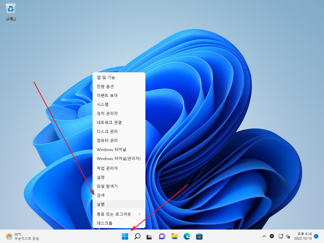Viewport: 324px width, 243px height.
Task: Click the Windows Start button
Action: click(x=125, y=236)
